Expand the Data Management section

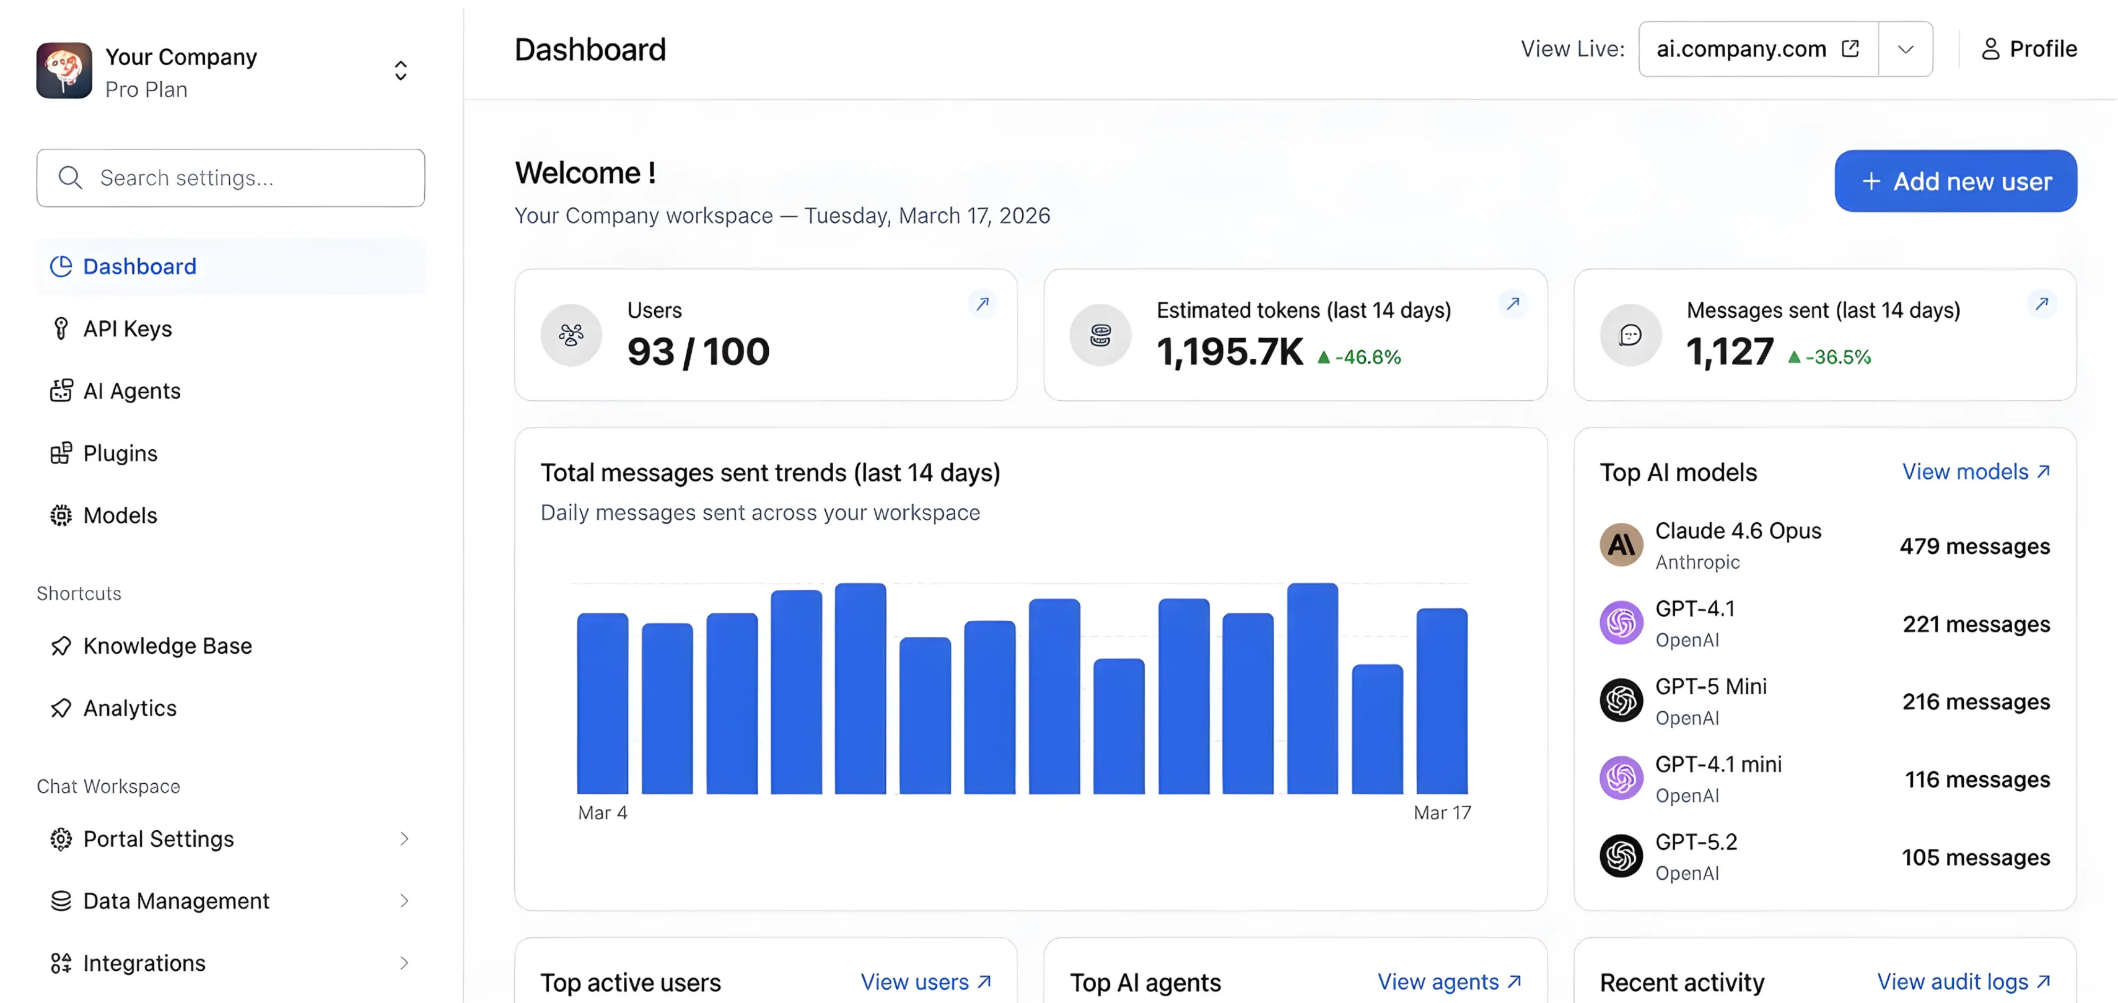pyautogui.click(x=175, y=900)
